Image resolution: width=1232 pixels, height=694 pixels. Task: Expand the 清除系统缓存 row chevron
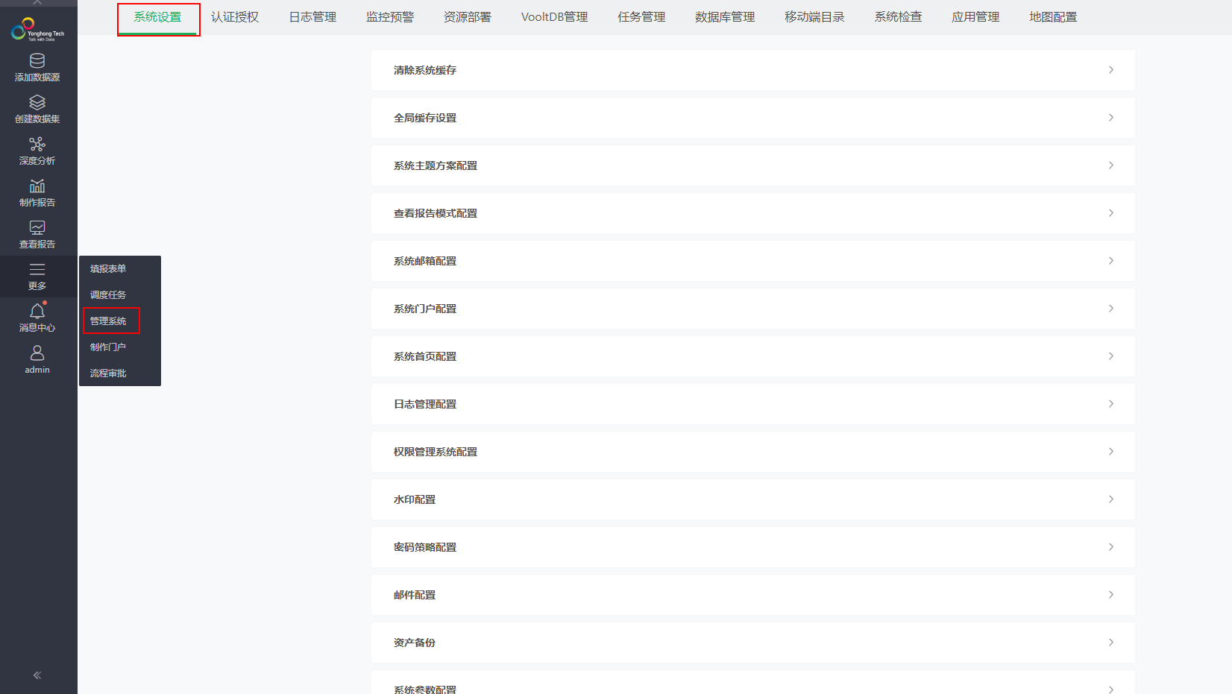pyautogui.click(x=1110, y=70)
